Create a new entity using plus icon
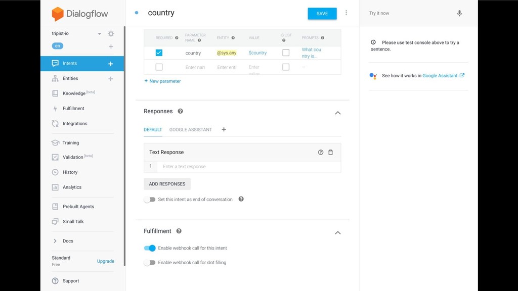This screenshot has width=518, height=291. pyautogui.click(x=111, y=78)
